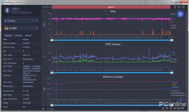189x112 pixels.
Task: Click the left handle of CPU Usage slider
Action: [x=52, y=73]
